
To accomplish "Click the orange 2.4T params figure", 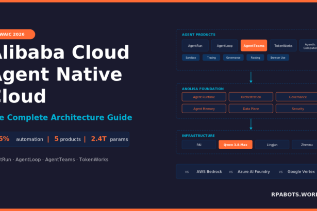I will [98, 139].
